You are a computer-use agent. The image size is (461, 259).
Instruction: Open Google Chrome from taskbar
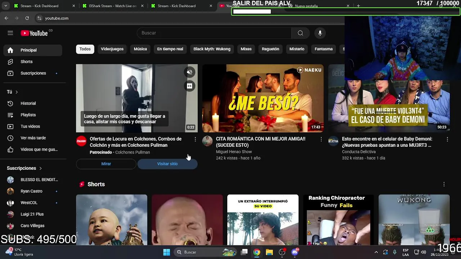(256, 252)
